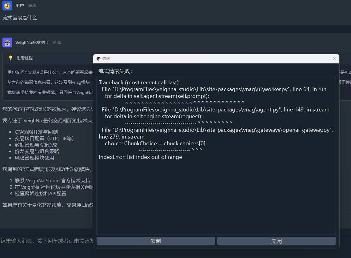Click the user avatar icon
The image size is (351, 258).
7,6
